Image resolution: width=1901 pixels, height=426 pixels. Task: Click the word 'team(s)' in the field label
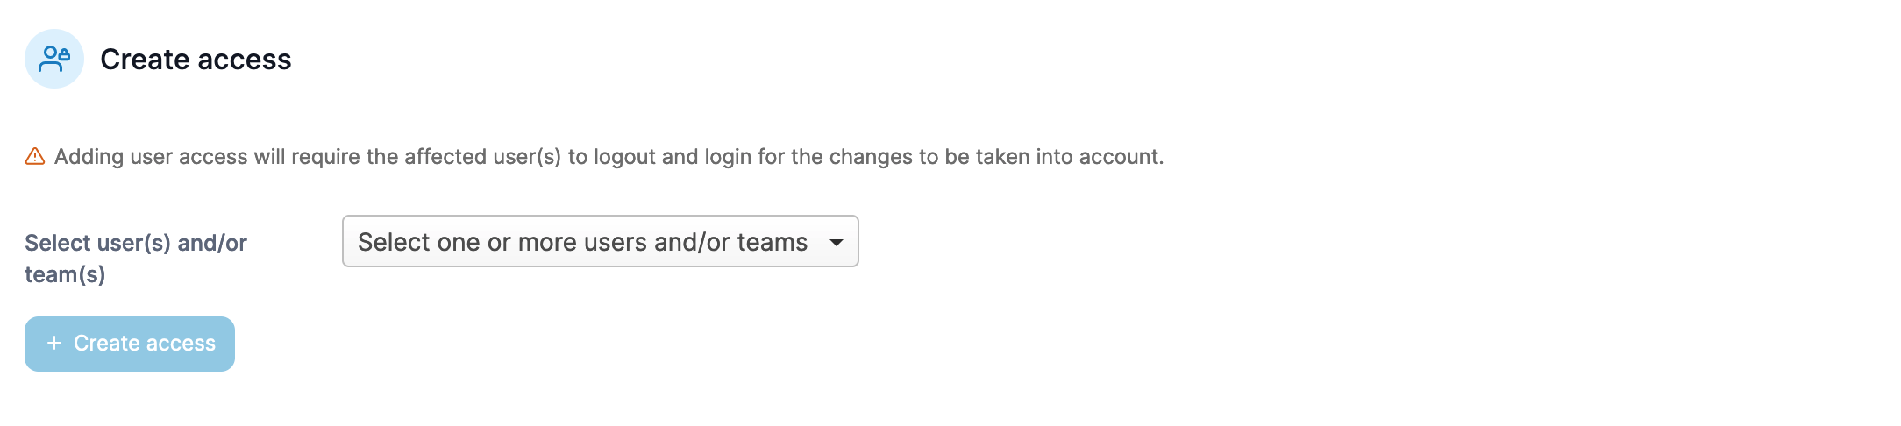(x=65, y=274)
